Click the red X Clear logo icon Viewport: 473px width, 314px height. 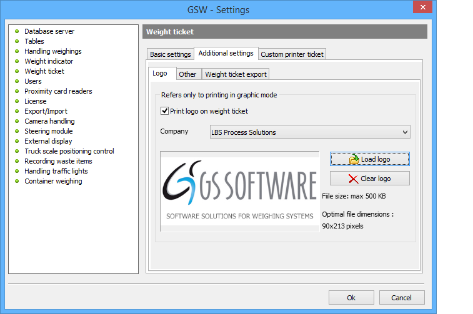point(354,179)
